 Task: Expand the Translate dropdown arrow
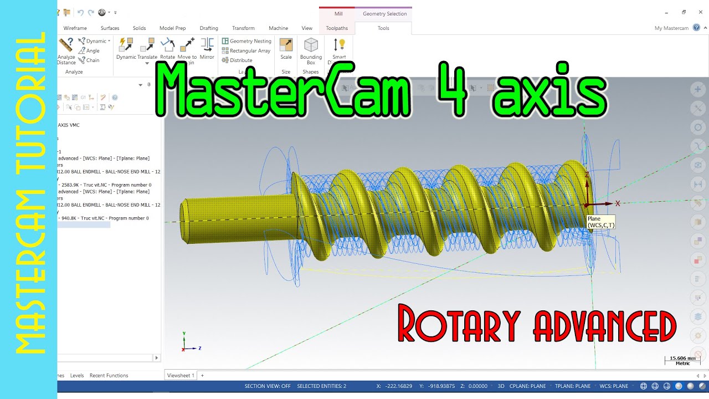(x=147, y=63)
